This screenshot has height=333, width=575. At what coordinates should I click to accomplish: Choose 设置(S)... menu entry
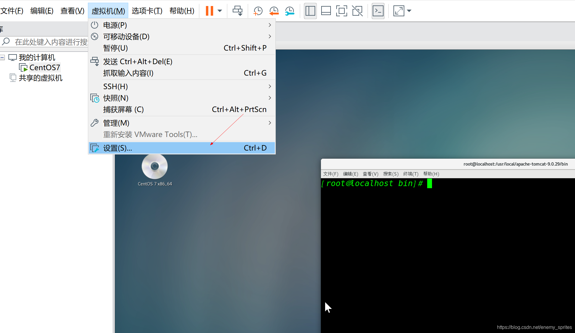[182, 148]
